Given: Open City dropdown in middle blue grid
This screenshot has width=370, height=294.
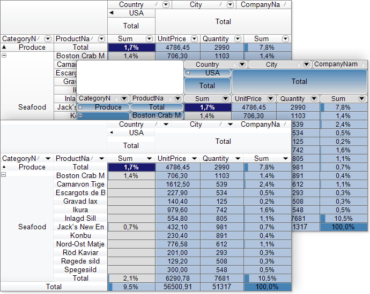Looking at the screenshot, I should pyautogui.click(x=306, y=64).
